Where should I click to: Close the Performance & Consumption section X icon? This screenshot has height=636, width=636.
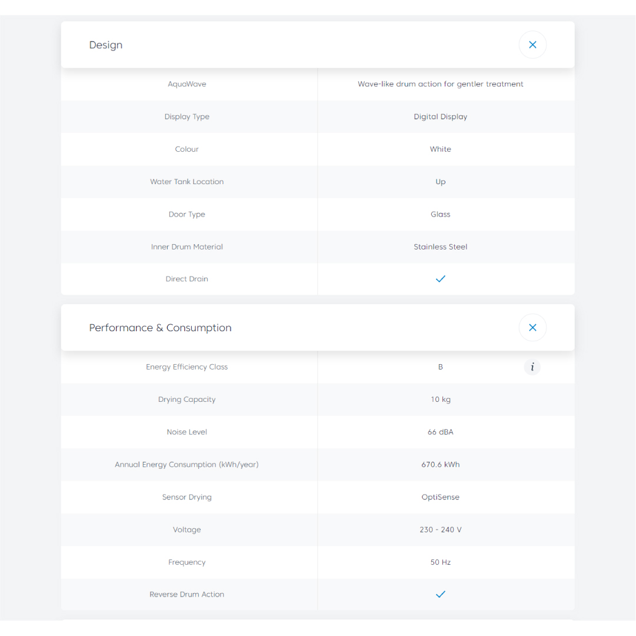point(532,328)
